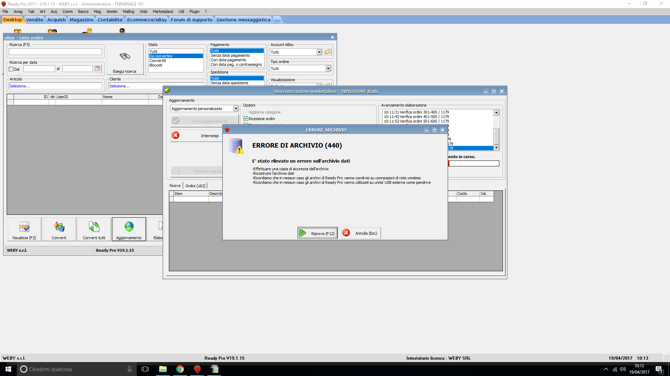Click the Converti tutti icon
Viewport: 670px width, 376px height.
[94, 227]
